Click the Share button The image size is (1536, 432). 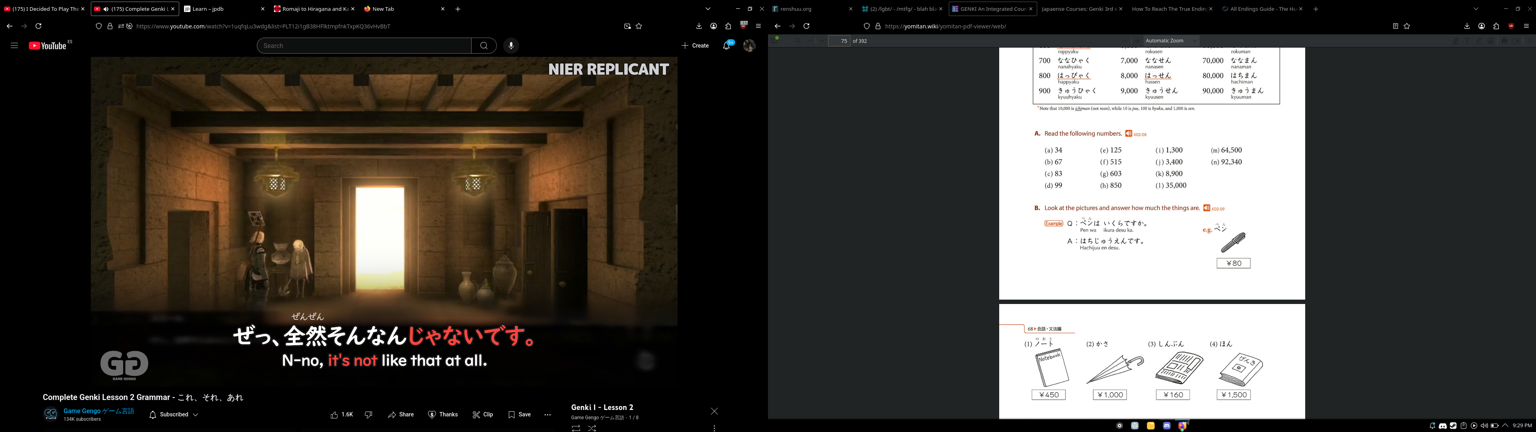[401, 415]
